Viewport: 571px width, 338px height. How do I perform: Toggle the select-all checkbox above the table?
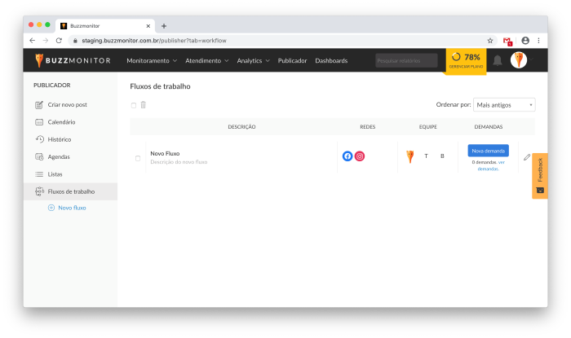pos(134,105)
